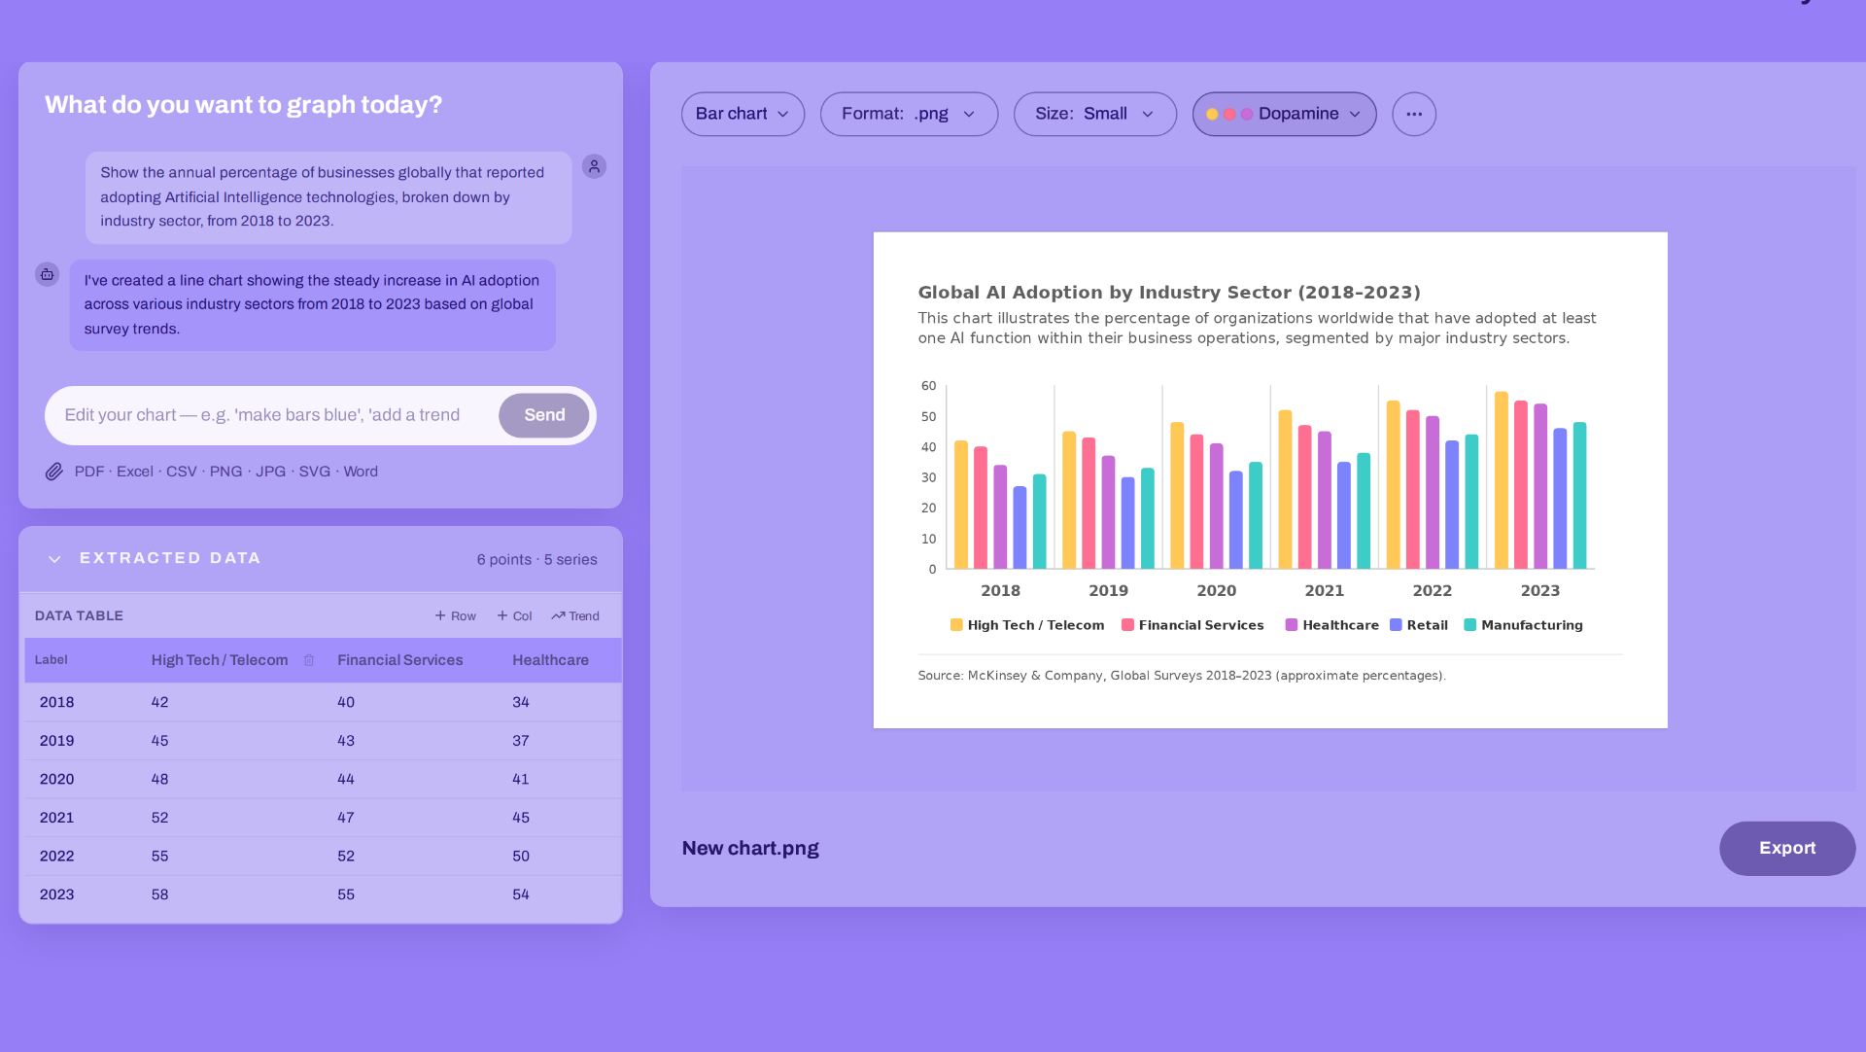Toggle the Healthcare legend entry
The height and width of the screenshot is (1052, 1866).
pyautogui.click(x=1331, y=625)
